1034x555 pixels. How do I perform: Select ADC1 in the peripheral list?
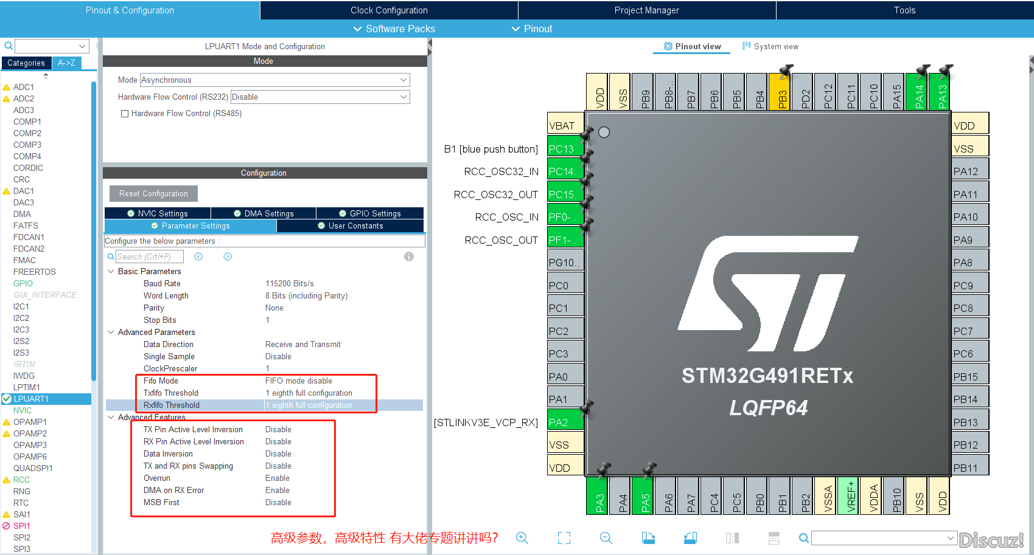click(24, 87)
